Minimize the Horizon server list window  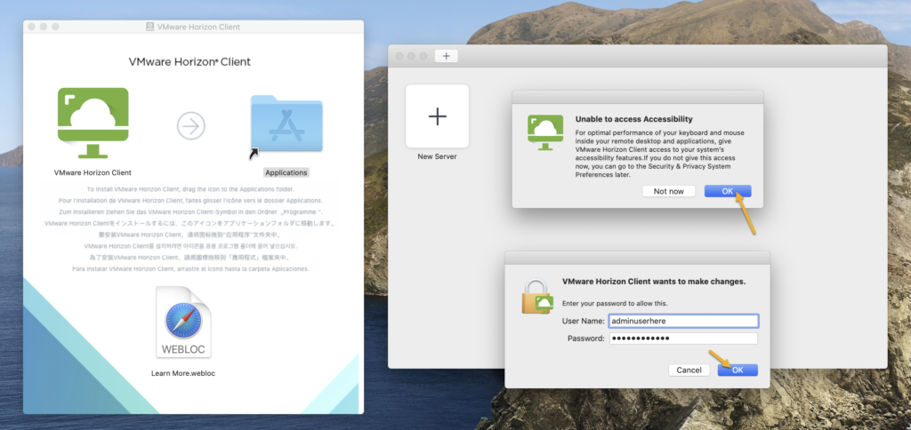[x=411, y=56]
